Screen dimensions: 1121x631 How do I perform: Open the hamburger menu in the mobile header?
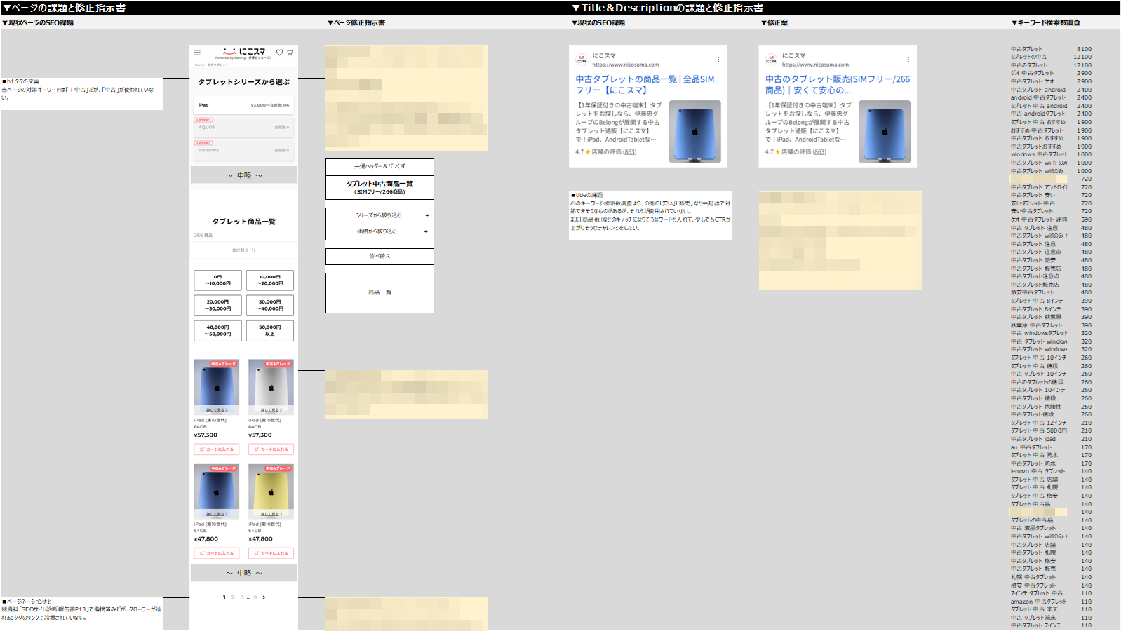point(197,53)
